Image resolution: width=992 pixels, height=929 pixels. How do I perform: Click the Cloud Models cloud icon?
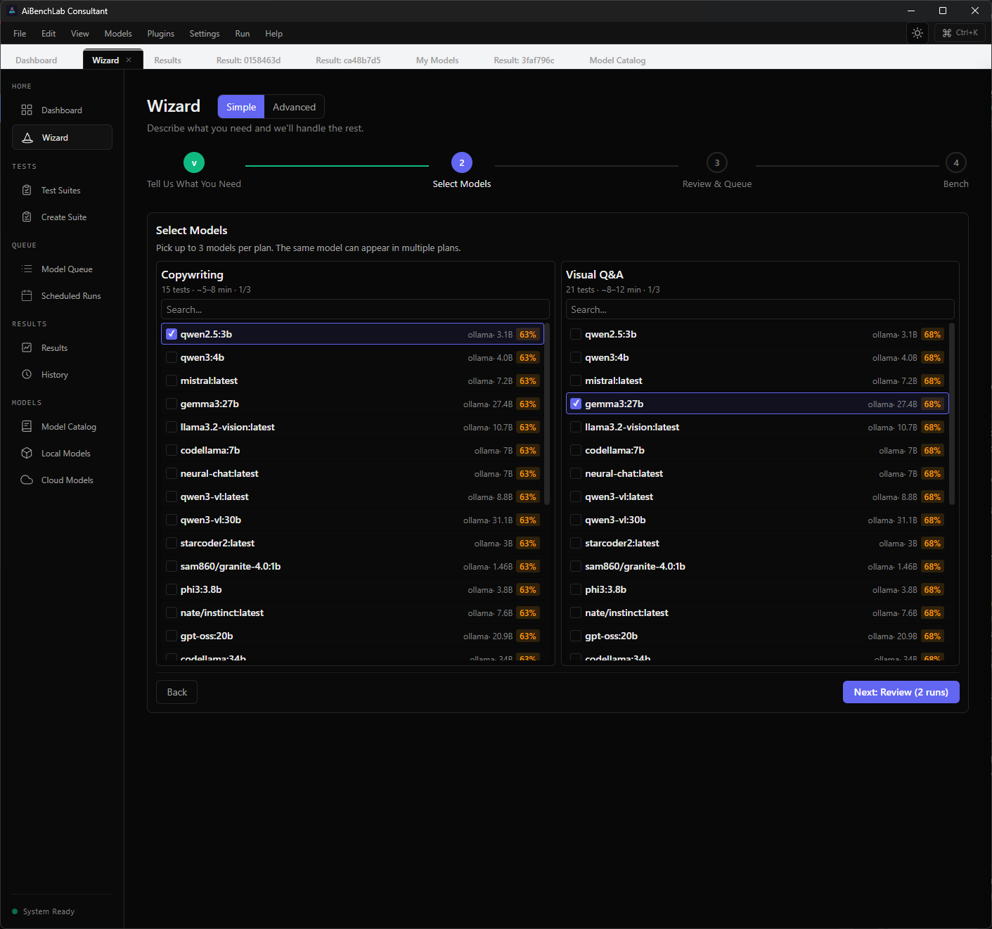click(x=27, y=480)
